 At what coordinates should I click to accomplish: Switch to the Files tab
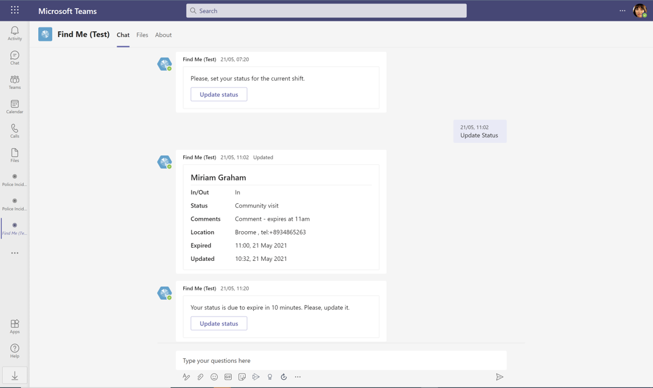click(x=142, y=35)
